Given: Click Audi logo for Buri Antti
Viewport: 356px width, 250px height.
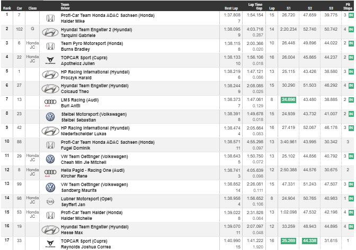Looking at the screenshot, I should 50,103.
